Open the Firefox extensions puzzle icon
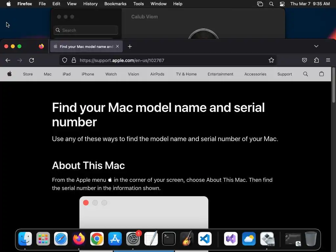336x252 pixels. pos(316,60)
